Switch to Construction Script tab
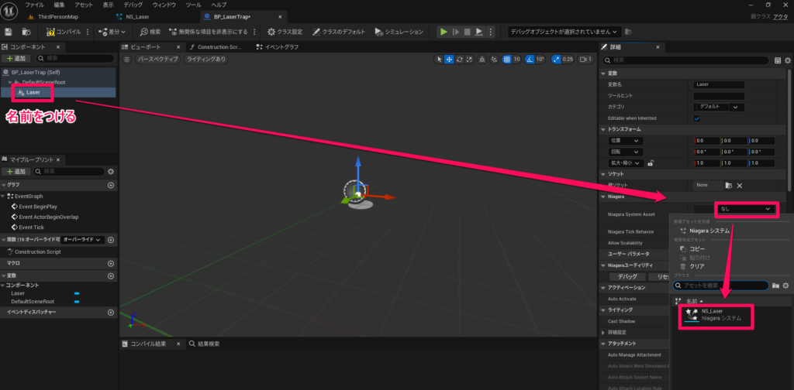794x390 pixels. (217, 47)
